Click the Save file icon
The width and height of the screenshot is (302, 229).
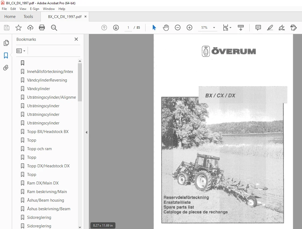click(x=7, y=28)
